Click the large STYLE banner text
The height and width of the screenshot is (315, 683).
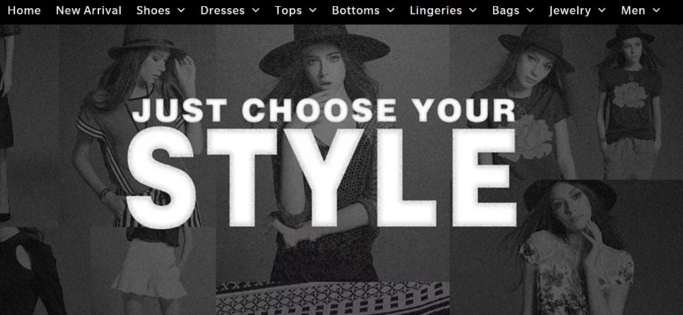322,177
